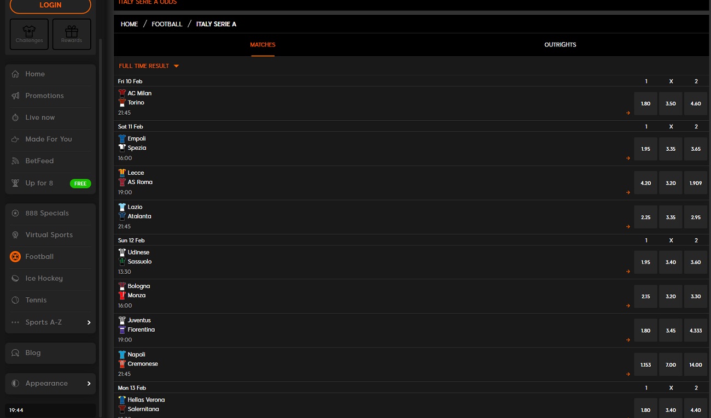This screenshot has height=418, width=711.
Task: Bet draw 3.40 for Udinese vs Sassuolo
Action: 671,262
